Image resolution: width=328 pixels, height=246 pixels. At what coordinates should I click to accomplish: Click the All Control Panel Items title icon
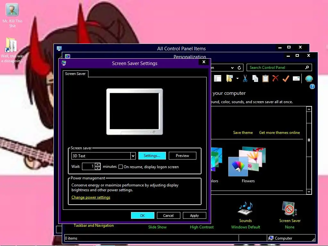59,49
